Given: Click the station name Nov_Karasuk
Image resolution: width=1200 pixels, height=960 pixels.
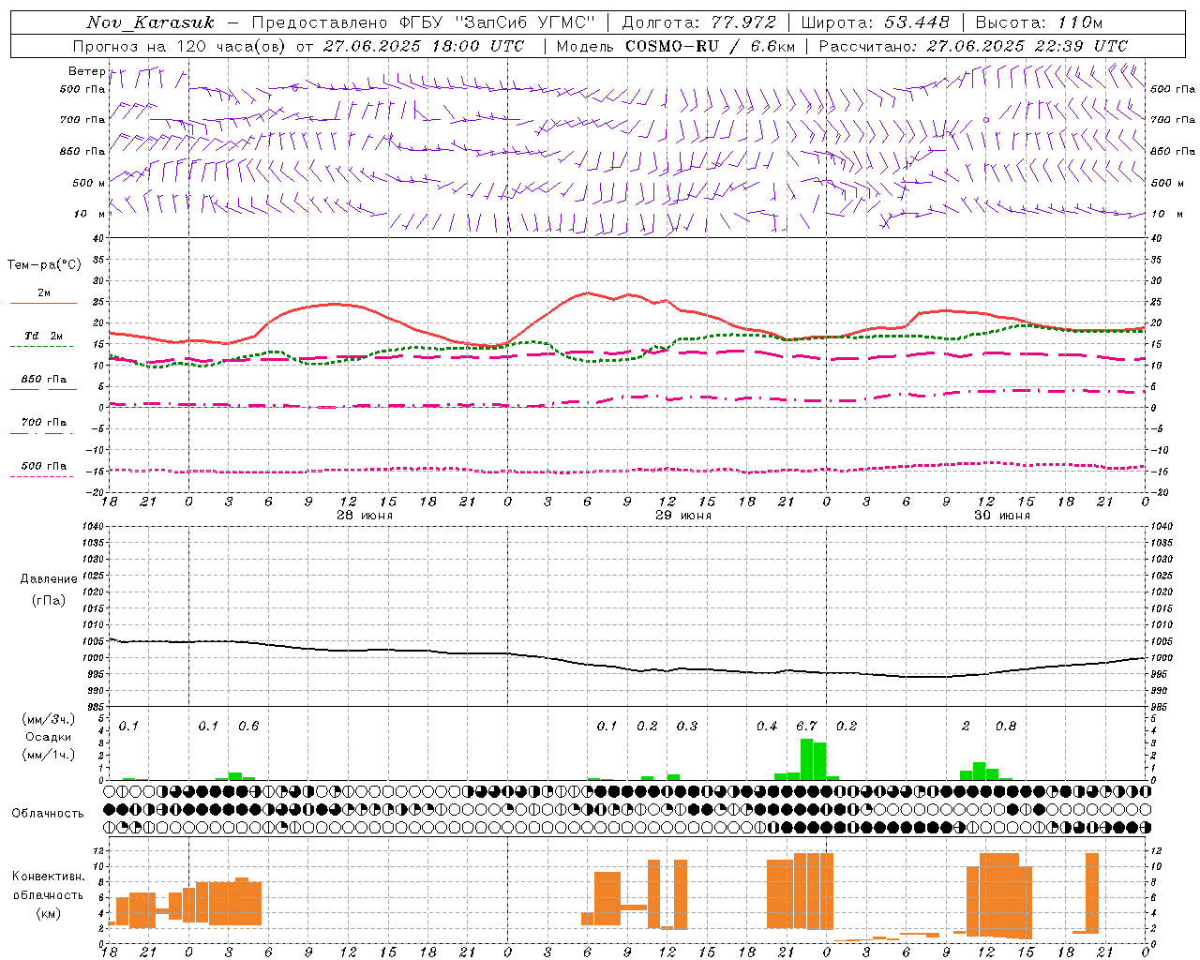Looking at the screenshot, I should (151, 22).
